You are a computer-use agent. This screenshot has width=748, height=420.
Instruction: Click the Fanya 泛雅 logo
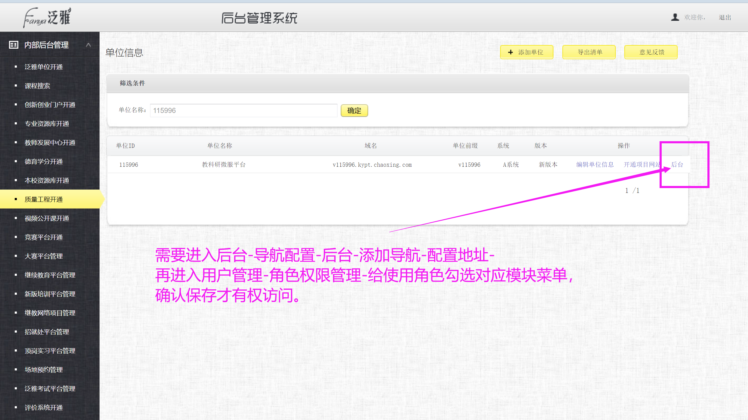(x=46, y=17)
